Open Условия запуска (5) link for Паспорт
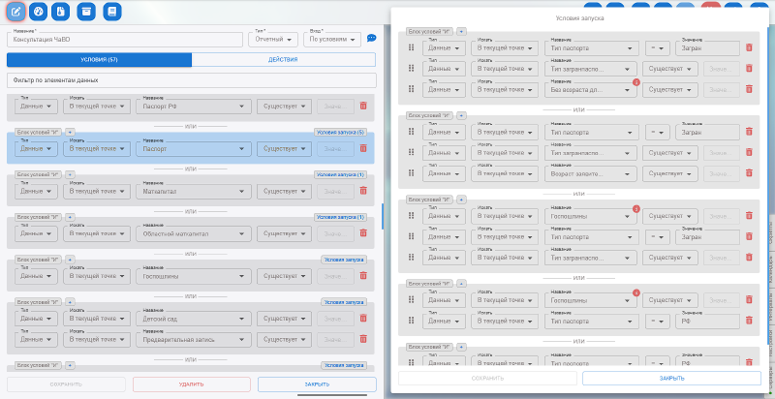The height and width of the screenshot is (399, 775). [x=339, y=132]
